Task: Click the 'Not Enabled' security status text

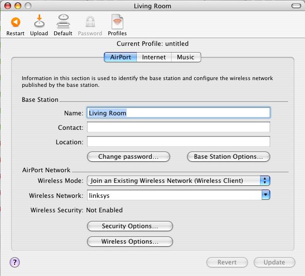Action: [x=104, y=210]
